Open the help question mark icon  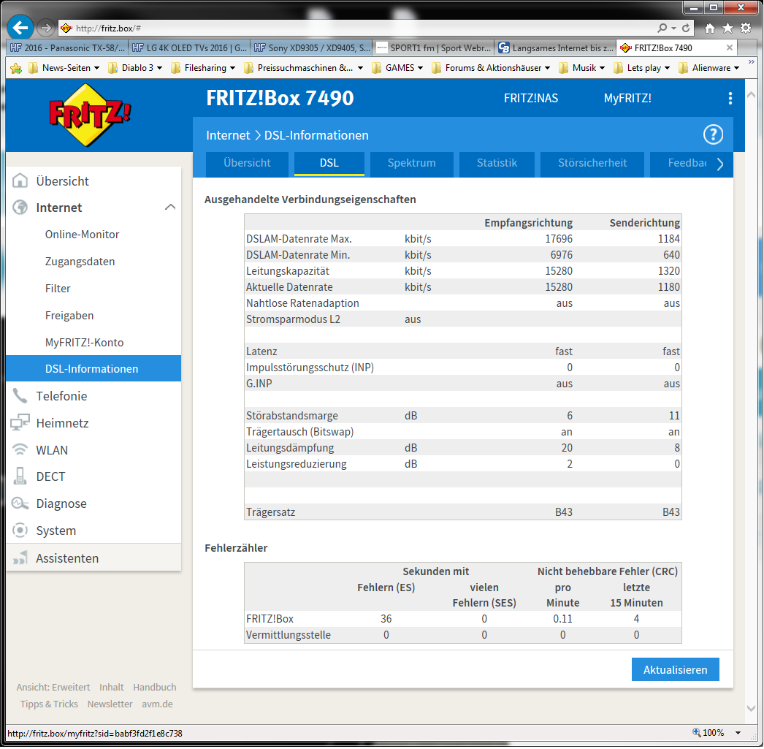(x=712, y=134)
